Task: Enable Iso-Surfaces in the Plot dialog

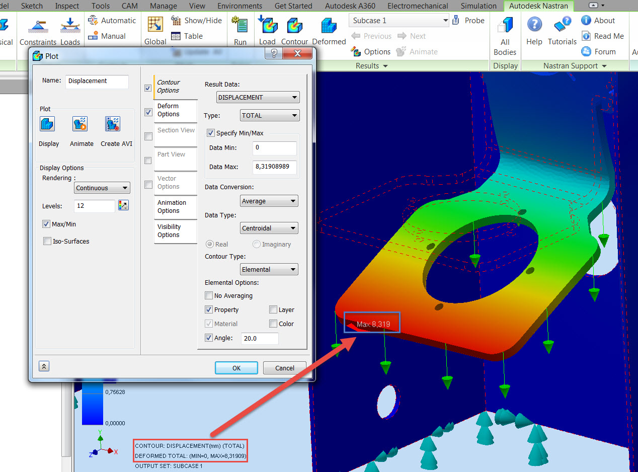Action: tap(47, 241)
